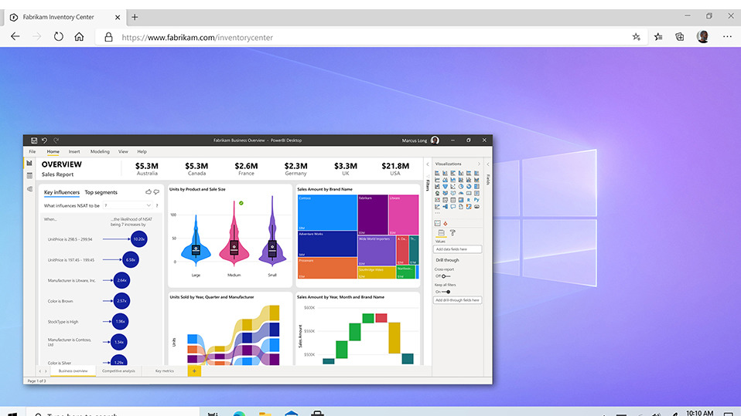Switch to Report view in left sidebar
Viewport: 741px width, 416px height.
(29, 163)
